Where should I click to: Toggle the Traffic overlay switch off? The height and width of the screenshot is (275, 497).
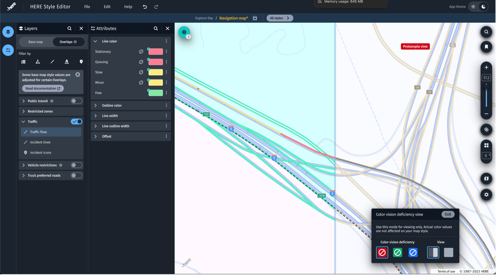[x=77, y=122]
